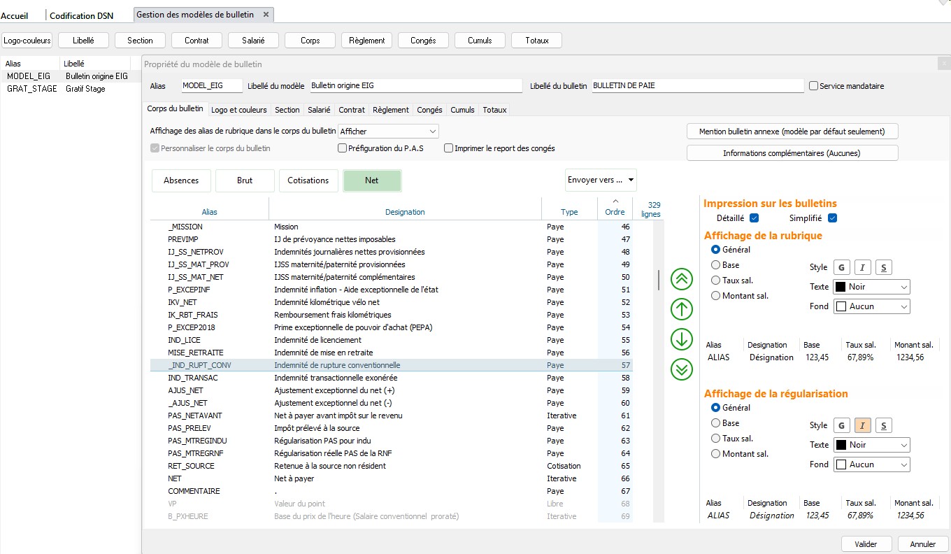Screen dimensions: 951x554
Task: Open Texte color dropdown for rubrique
Action: [871, 287]
